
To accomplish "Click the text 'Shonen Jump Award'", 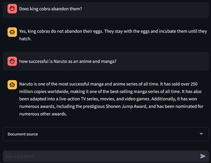I will [126, 106].
